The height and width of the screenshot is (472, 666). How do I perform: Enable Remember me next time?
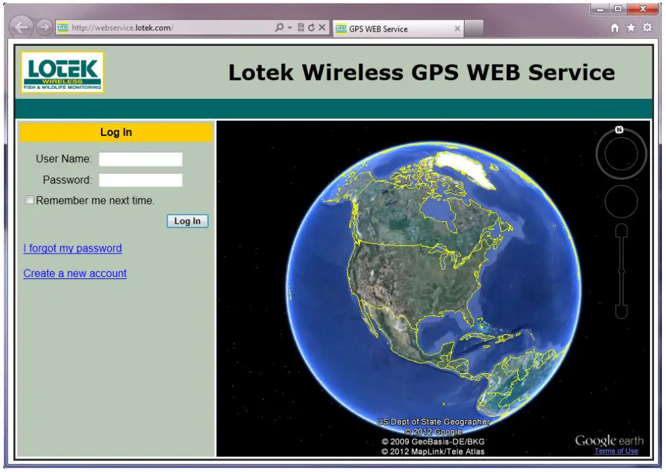point(30,200)
